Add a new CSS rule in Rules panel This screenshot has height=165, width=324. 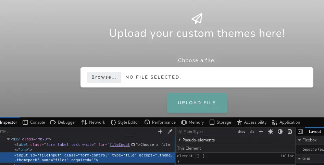click(x=261, y=132)
